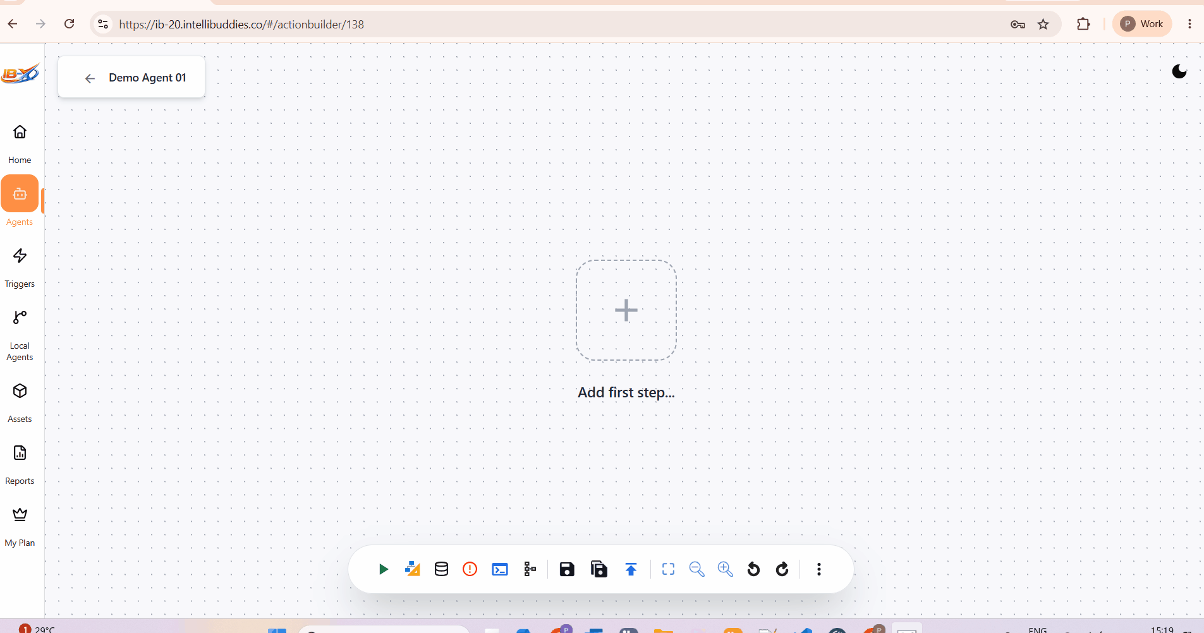The width and height of the screenshot is (1204, 633).
Task: Open the Chrome three-dot menu
Action: point(1189,24)
